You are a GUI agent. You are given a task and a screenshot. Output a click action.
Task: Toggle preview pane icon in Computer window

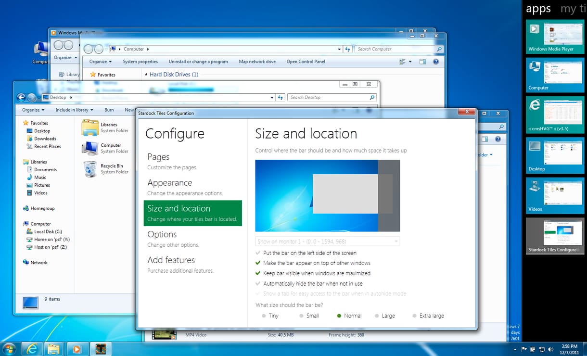coord(422,62)
